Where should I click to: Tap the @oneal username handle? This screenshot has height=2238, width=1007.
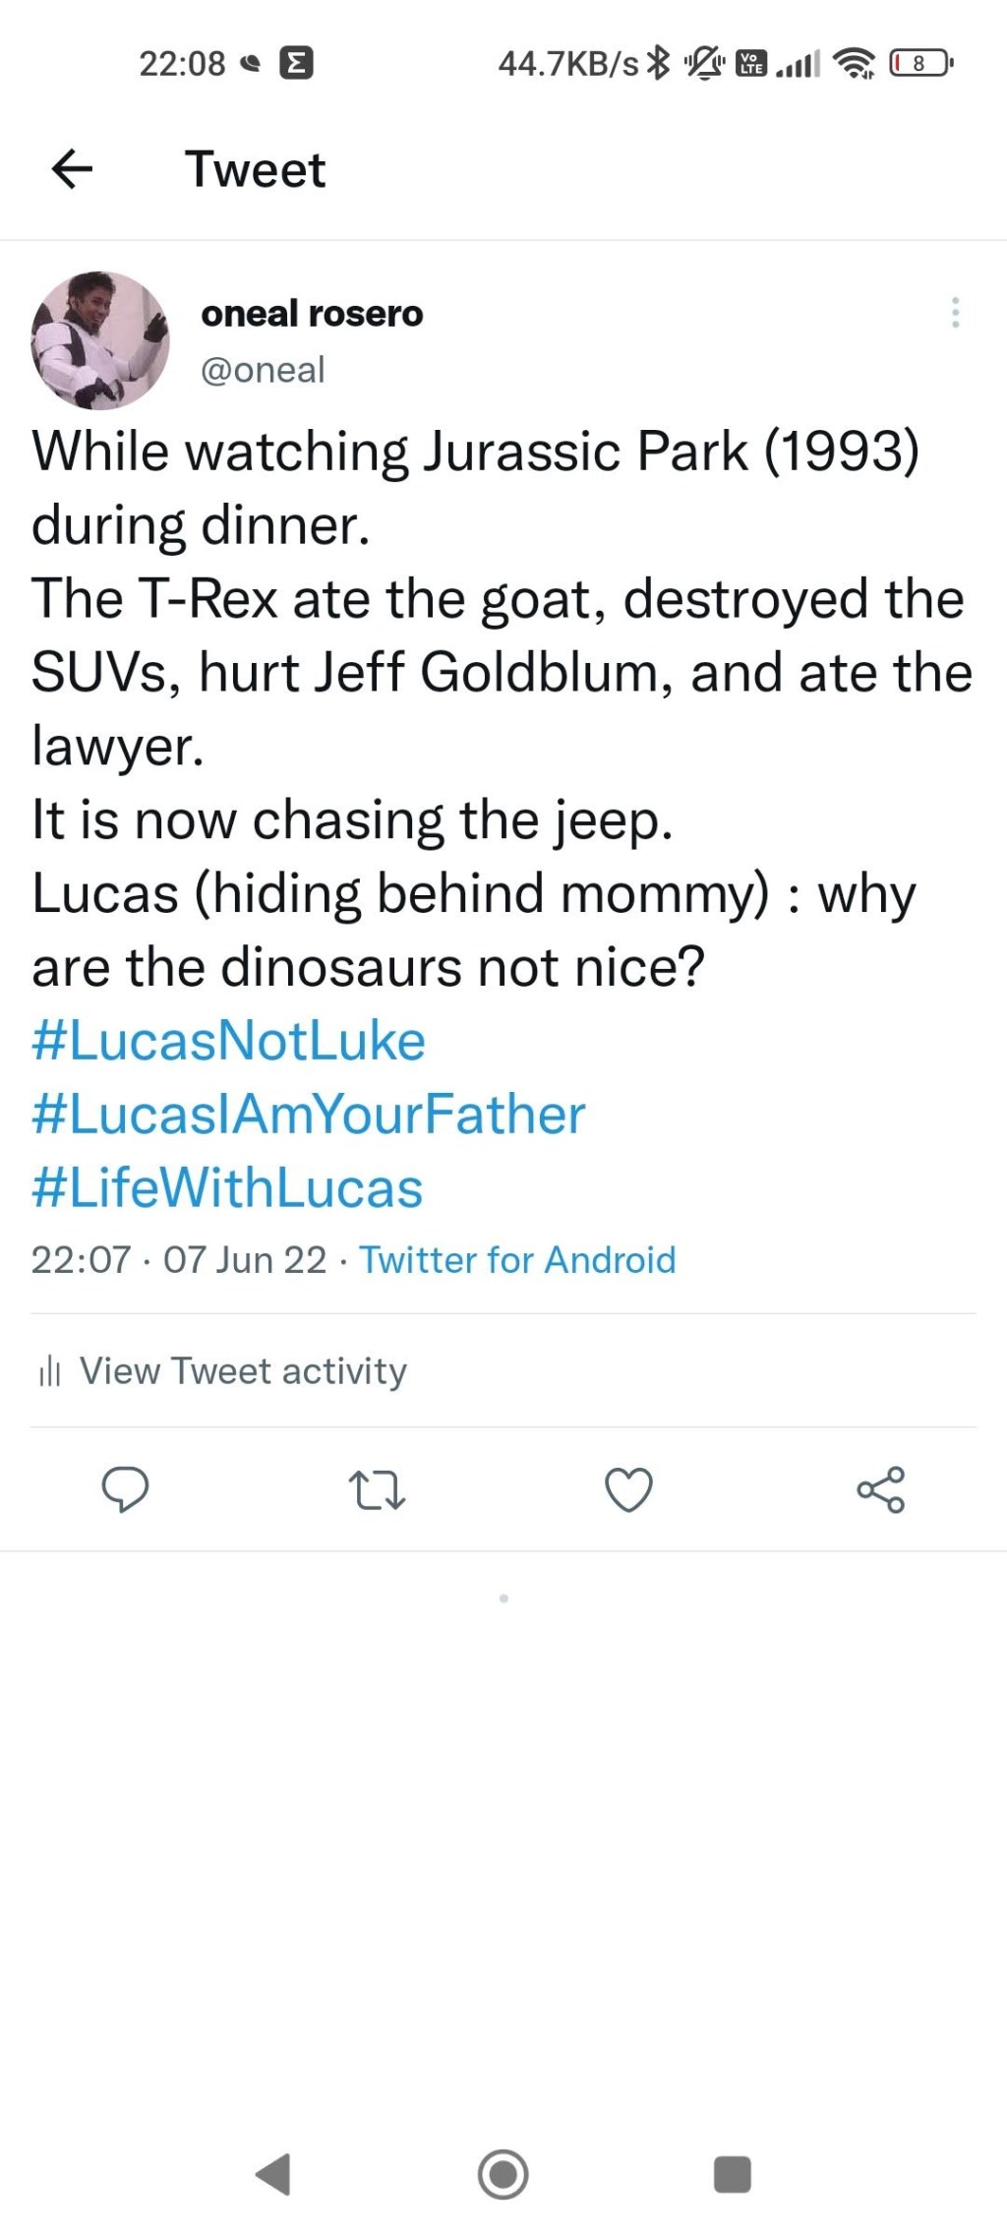pos(263,370)
